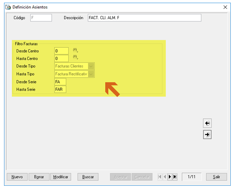Jump to the last record
233x188 pixels.
[x=175, y=177]
